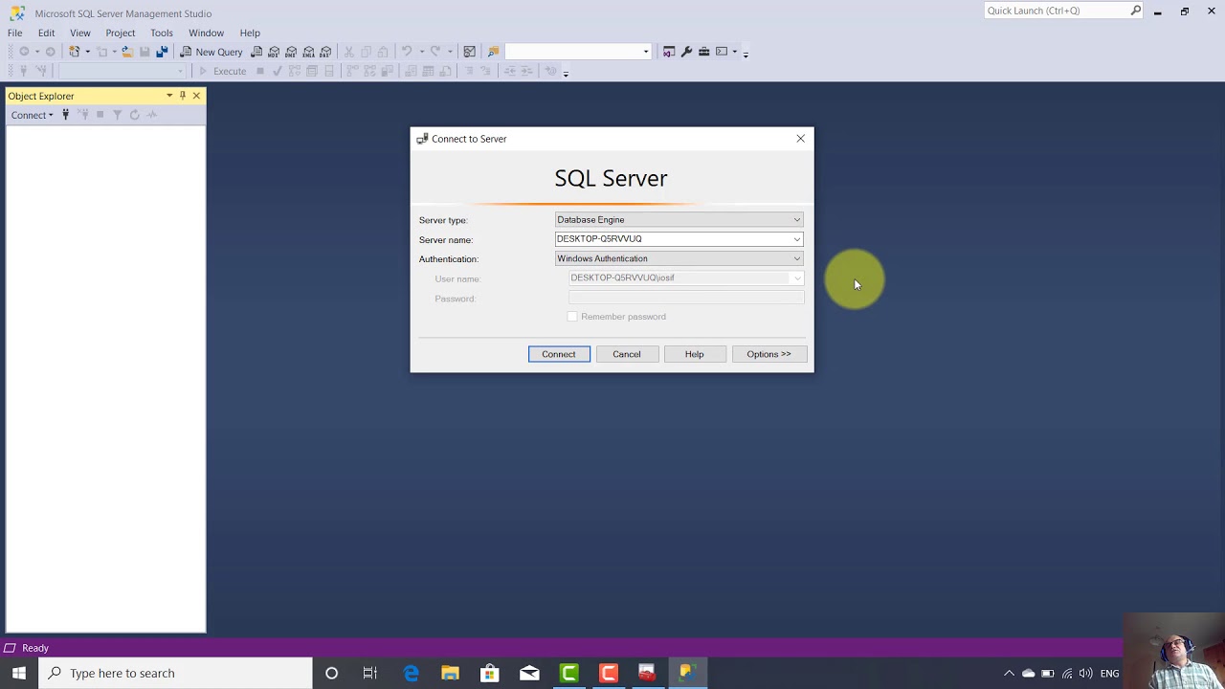Viewport: 1225px width, 689px height.
Task: Click the taskbar search box
Action: [176, 673]
